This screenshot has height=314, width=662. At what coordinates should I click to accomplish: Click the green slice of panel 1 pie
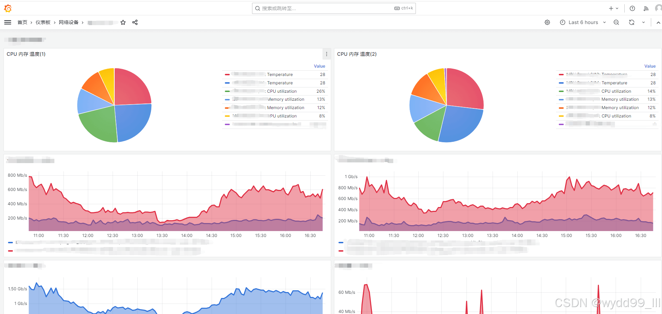tap(99, 123)
